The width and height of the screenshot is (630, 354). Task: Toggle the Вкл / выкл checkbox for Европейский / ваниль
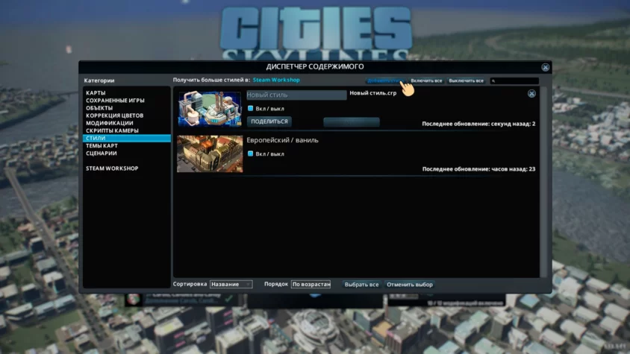coord(250,154)
